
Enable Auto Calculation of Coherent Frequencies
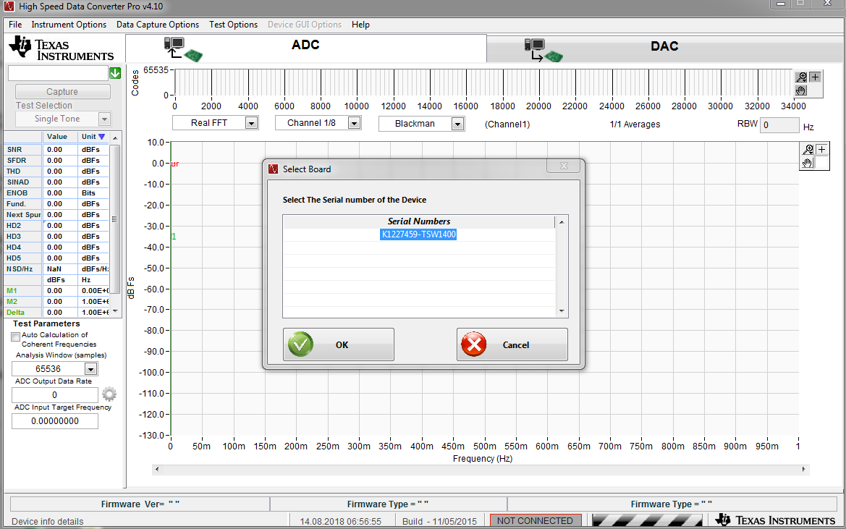tap(16, 337)
